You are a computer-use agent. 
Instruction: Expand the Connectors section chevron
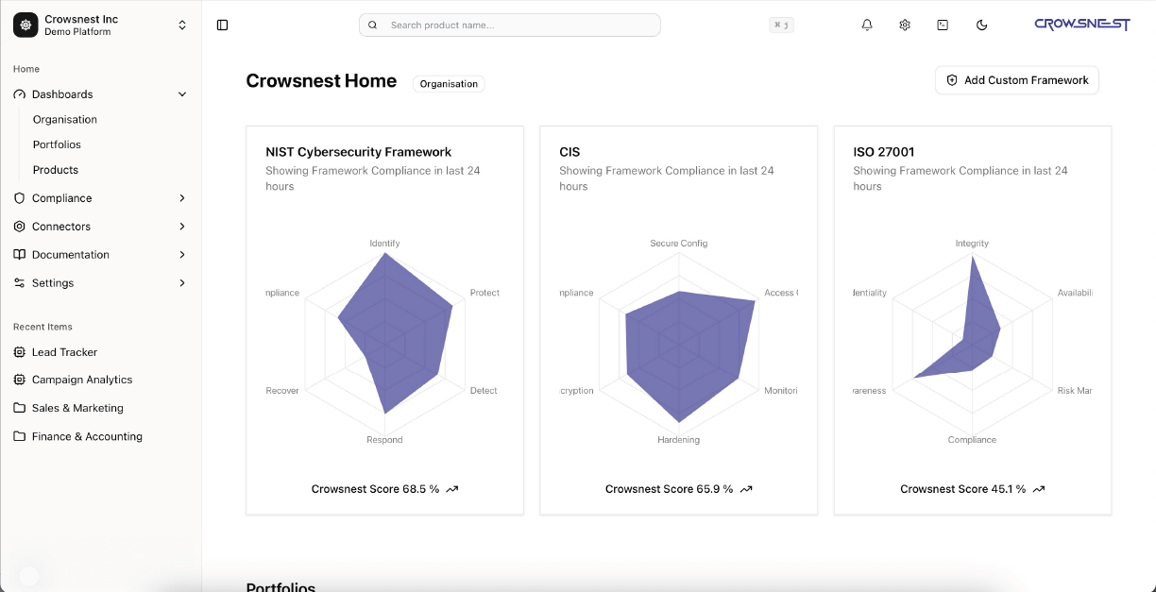tap(182, 227)
